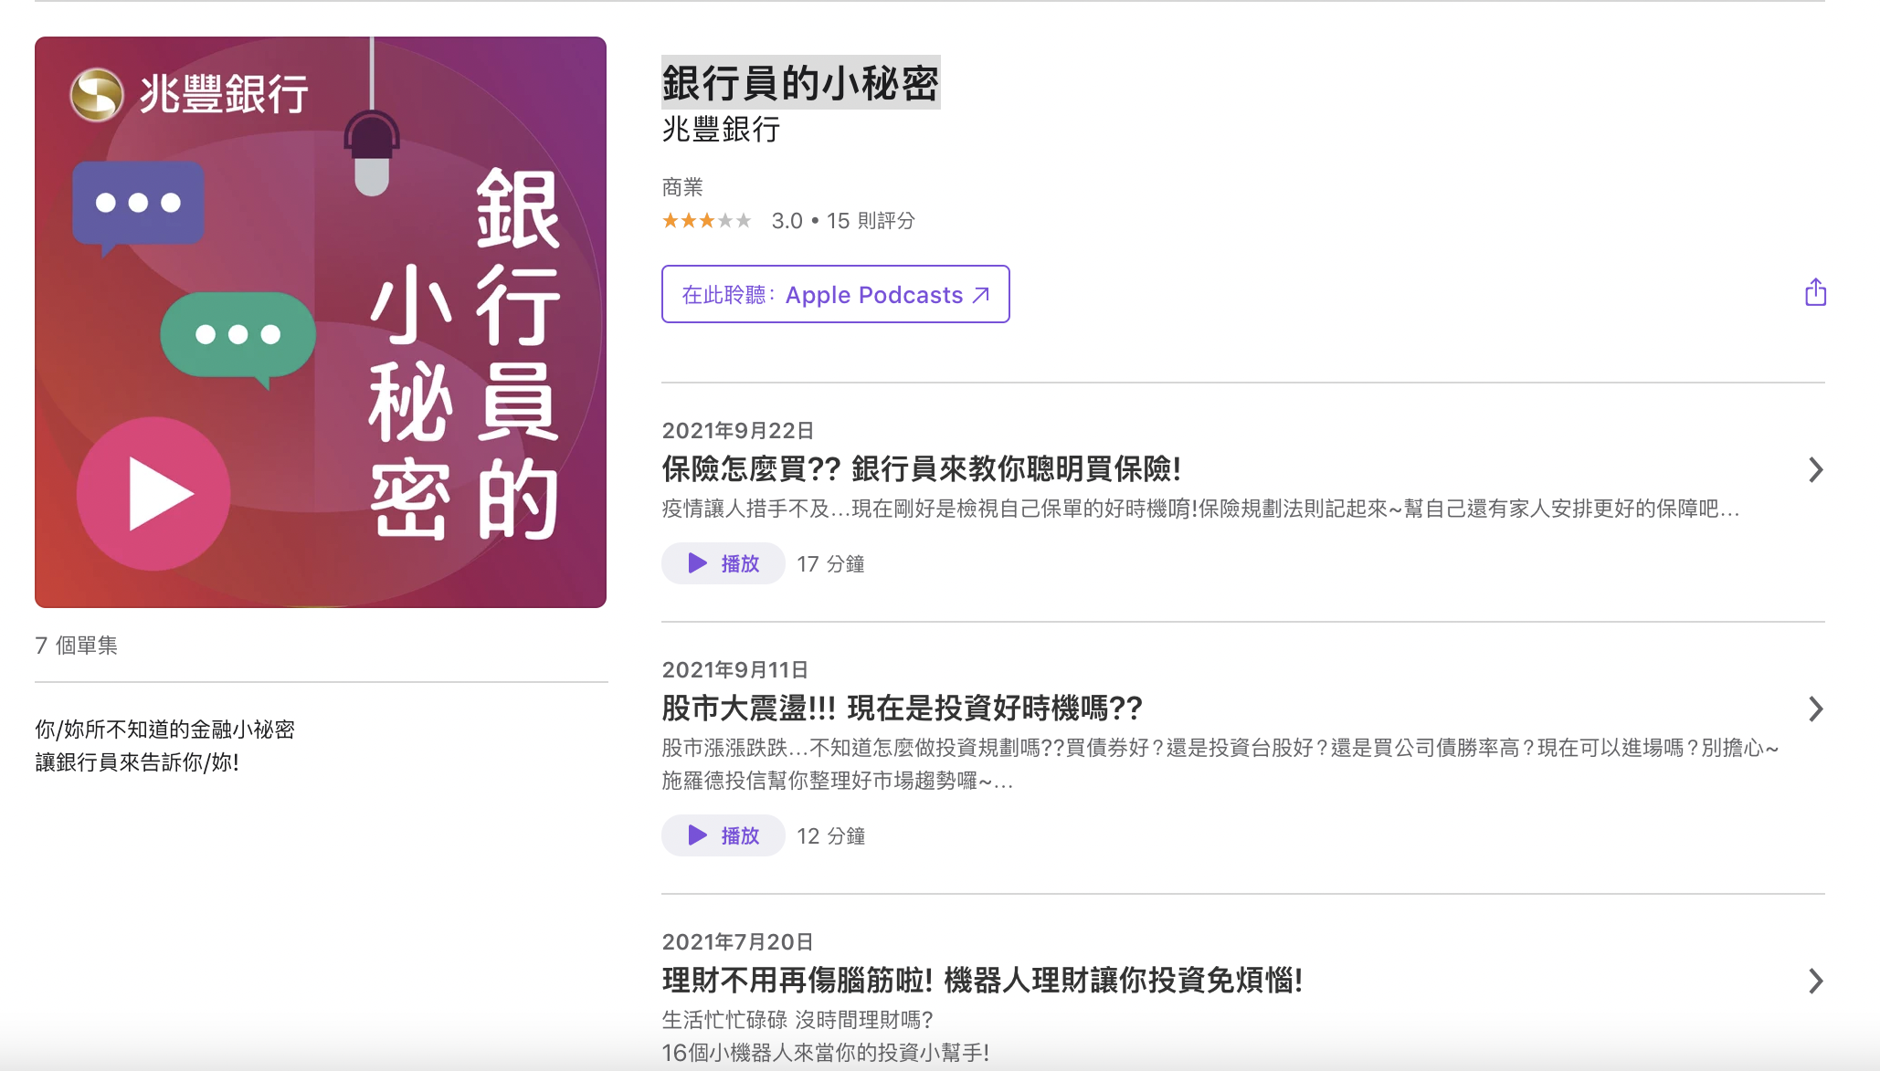Click the podcast cover artwork
Image resolution: width=1880 pixels, height=1071 pixels.
[320, 321]
